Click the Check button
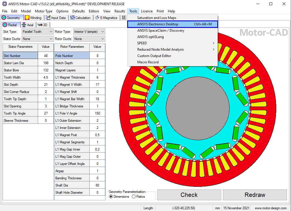 189,195
